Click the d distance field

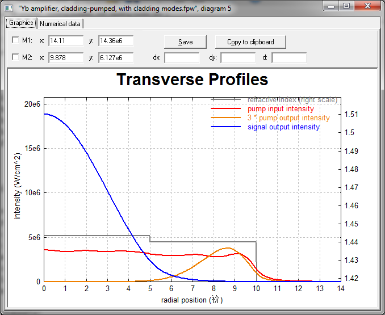[289, 57]
